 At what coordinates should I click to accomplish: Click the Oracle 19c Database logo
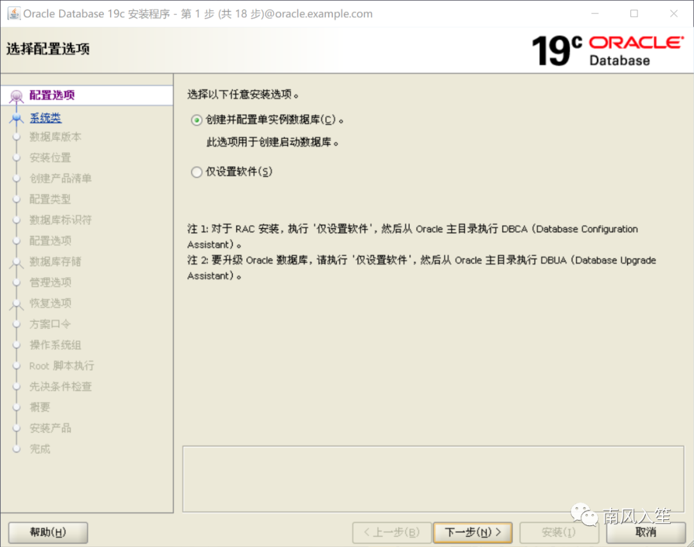point(608,50)
